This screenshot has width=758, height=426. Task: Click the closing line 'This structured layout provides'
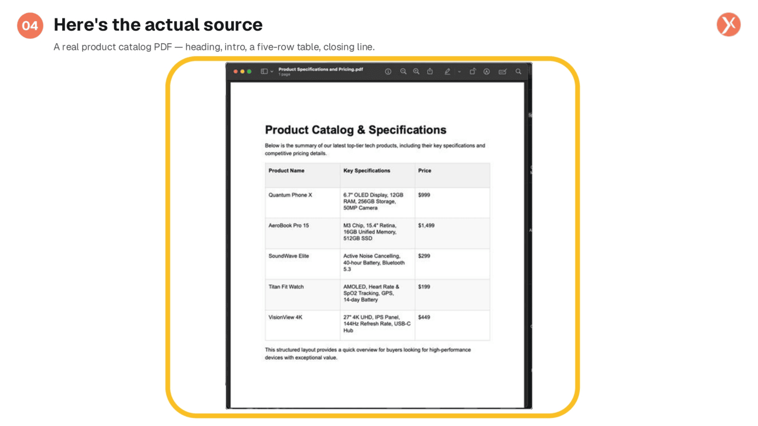tap(368, 354)
